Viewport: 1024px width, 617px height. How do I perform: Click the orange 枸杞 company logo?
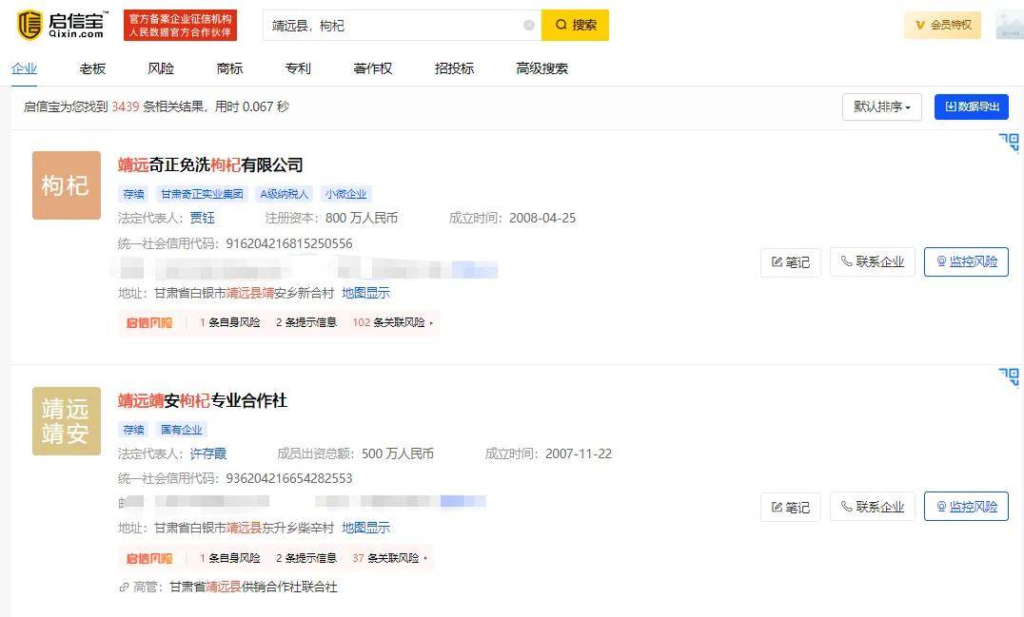point(67,185)
